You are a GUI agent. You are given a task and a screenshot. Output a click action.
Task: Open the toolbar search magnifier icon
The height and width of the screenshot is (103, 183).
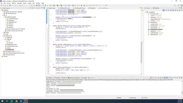point(175,5)
